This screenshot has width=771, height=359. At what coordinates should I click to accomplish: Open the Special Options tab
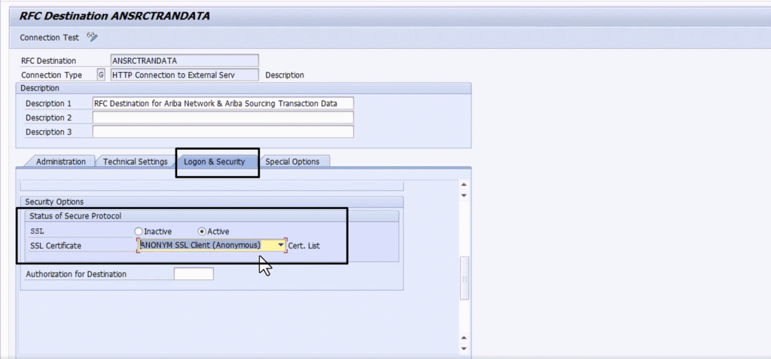click(293, 161)
